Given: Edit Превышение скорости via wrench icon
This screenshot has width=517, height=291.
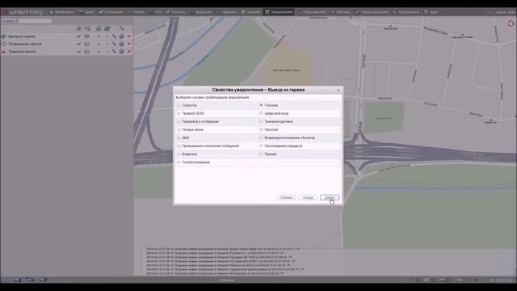Looking at the screenshot, I should pyautogui.click(x=114, y=44).
